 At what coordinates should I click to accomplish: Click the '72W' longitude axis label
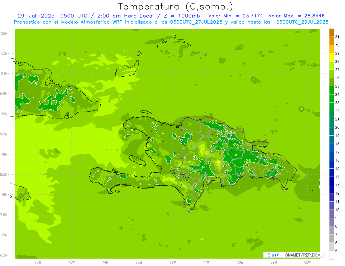(x=172, y=262)
